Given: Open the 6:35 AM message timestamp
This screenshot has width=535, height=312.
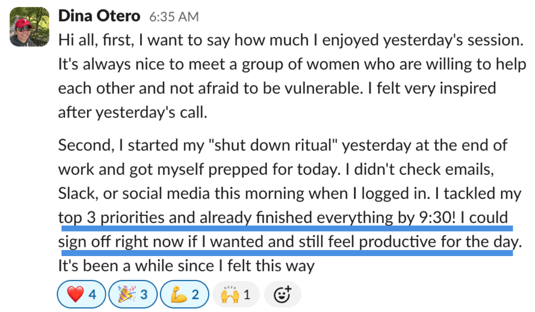Looking at the screenshot, I should point(174,17).
